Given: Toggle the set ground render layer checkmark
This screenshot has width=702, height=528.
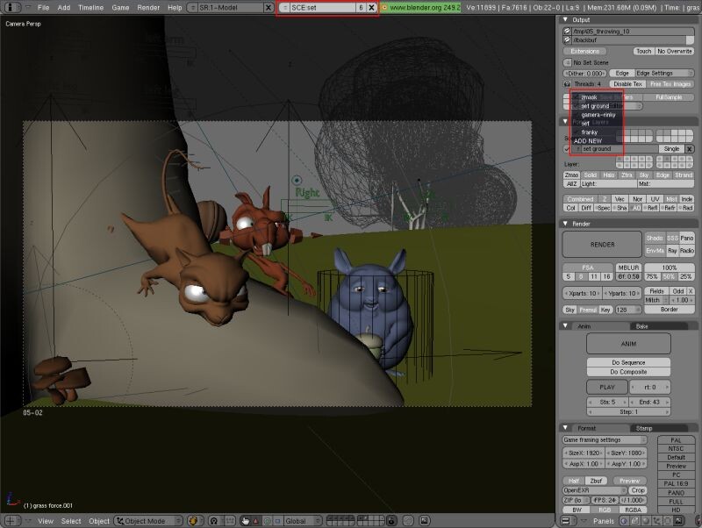Looking at the screenshot, I should click(567, 149).
